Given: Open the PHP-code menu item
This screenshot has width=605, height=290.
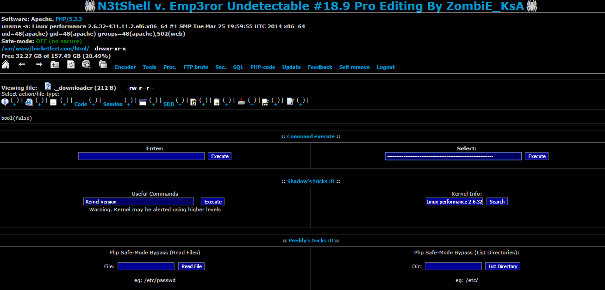Looking at the screenshot, I should pyautogui.click(x=263, y=67).
